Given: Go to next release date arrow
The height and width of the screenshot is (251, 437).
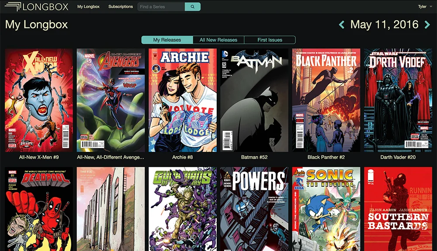Looking at the screenshot, I should pyautogui.click(x=427, y=25).
